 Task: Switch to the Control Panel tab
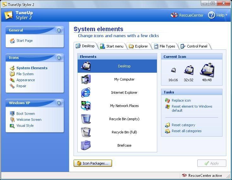tap(194, 46)
